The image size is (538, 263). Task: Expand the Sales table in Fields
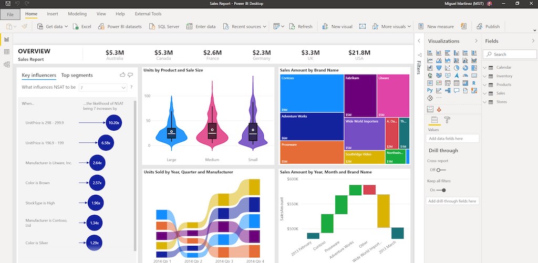(x=485, y=93)
